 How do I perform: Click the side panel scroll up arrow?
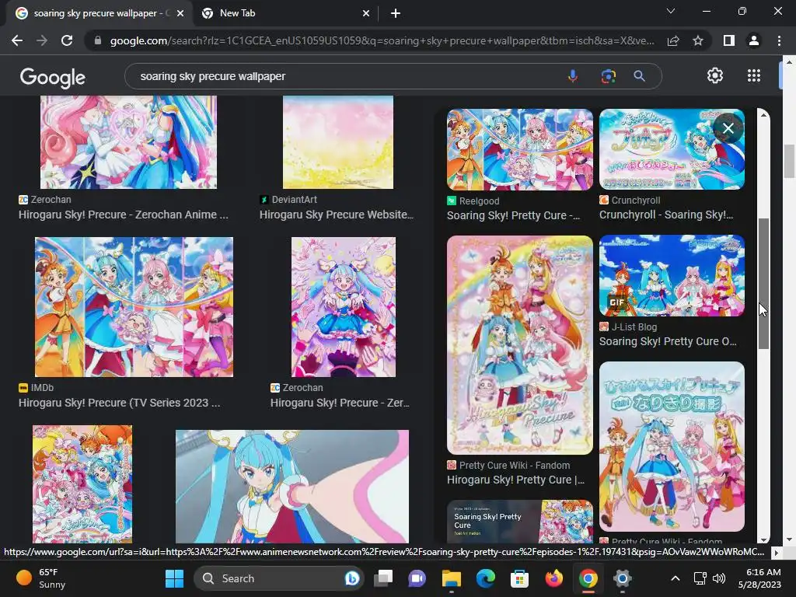point(763,115)
